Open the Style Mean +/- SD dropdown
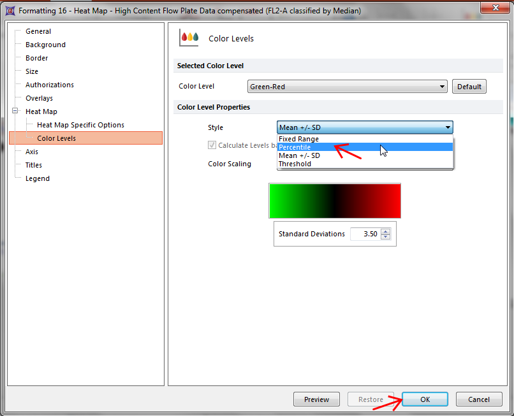This screenshot has width=514, height=416. (365, 127)
